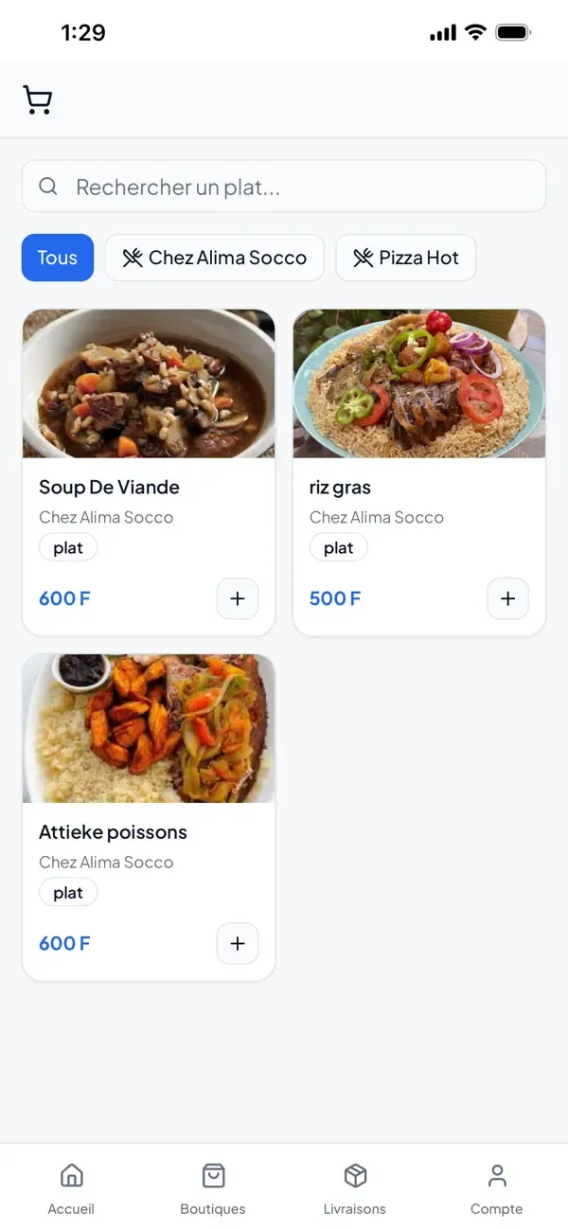Viewport: 568px width, 1229px height.
Task: Switch to the Livraisons tab
Action: coord(355,1188)
